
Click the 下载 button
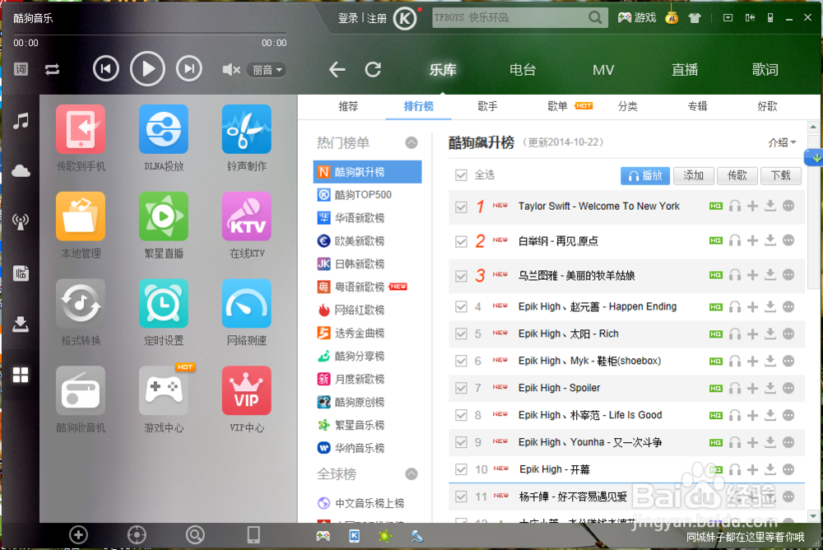(x=781, y=175)
